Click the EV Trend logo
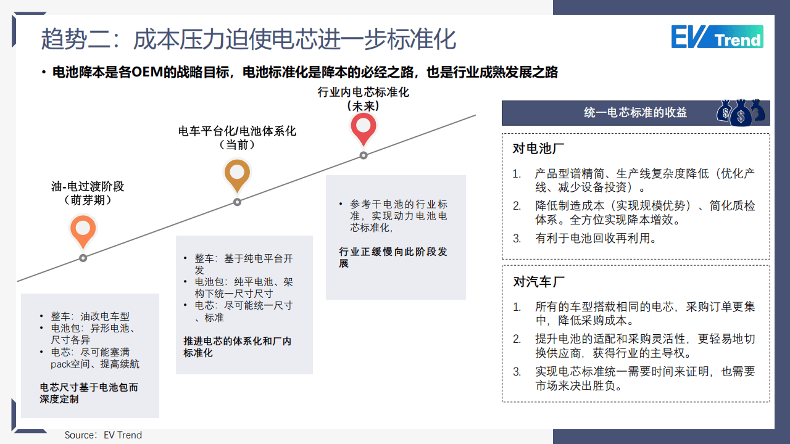The width and height of the screenshot is (790, 444). point(717,38)
